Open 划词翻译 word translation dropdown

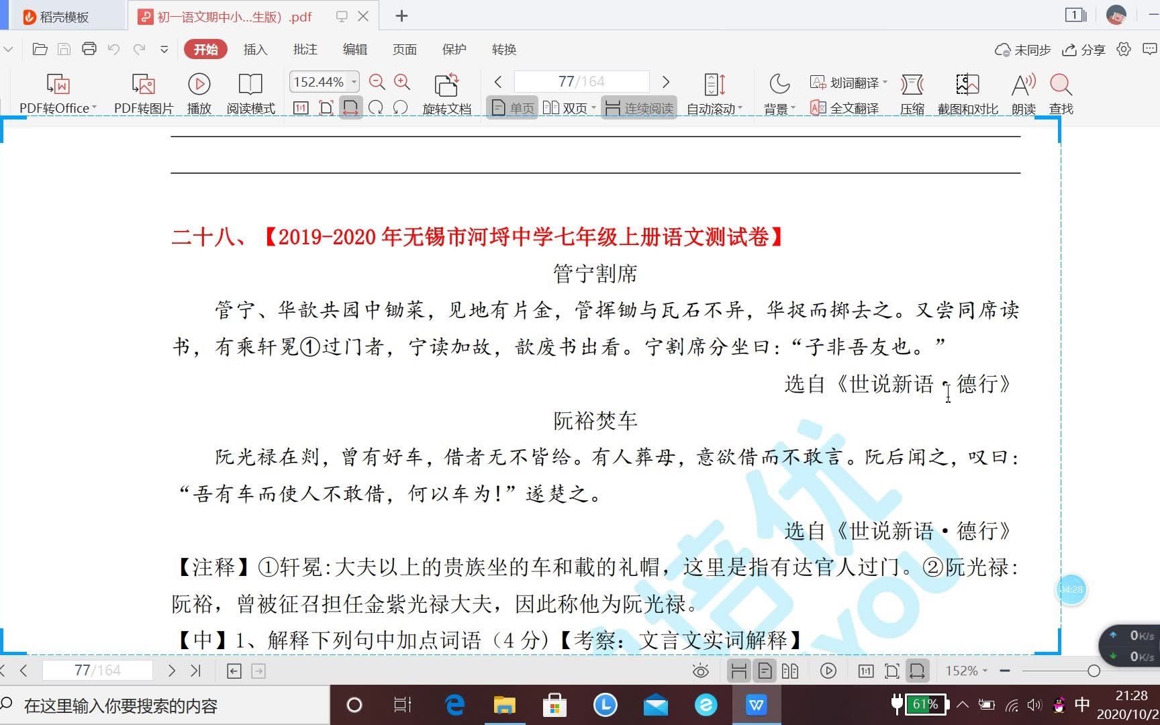[849, 83]
